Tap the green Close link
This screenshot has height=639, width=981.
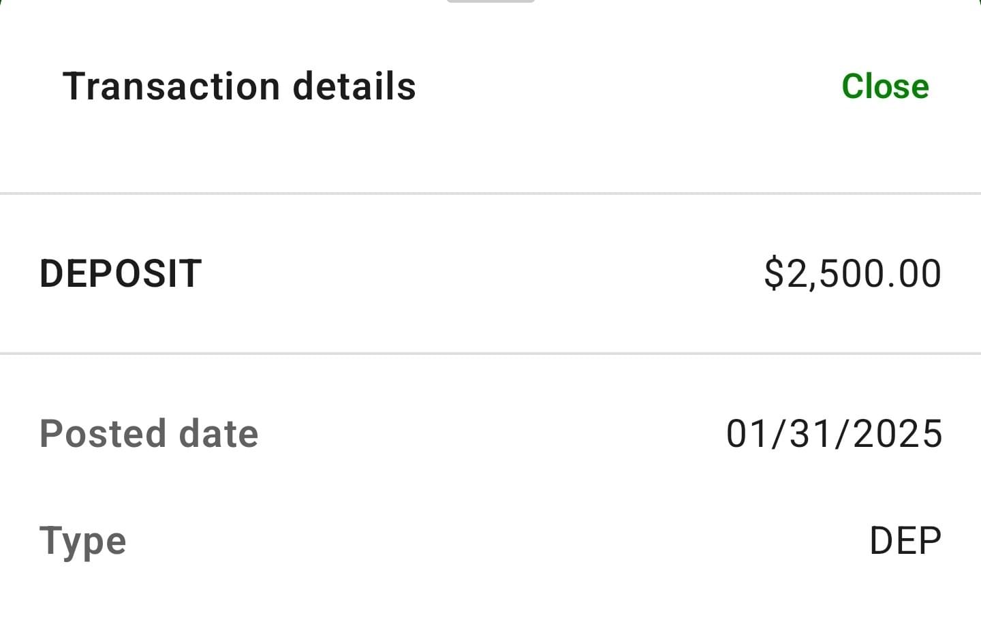[x=885, y=87]
